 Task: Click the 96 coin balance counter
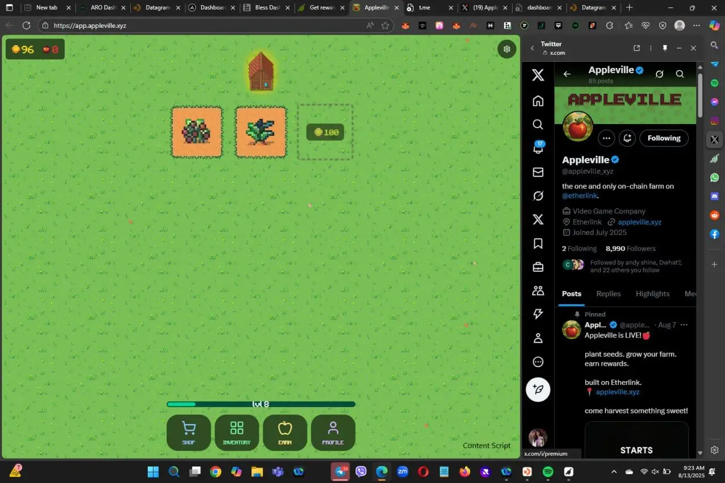[23, 49]
